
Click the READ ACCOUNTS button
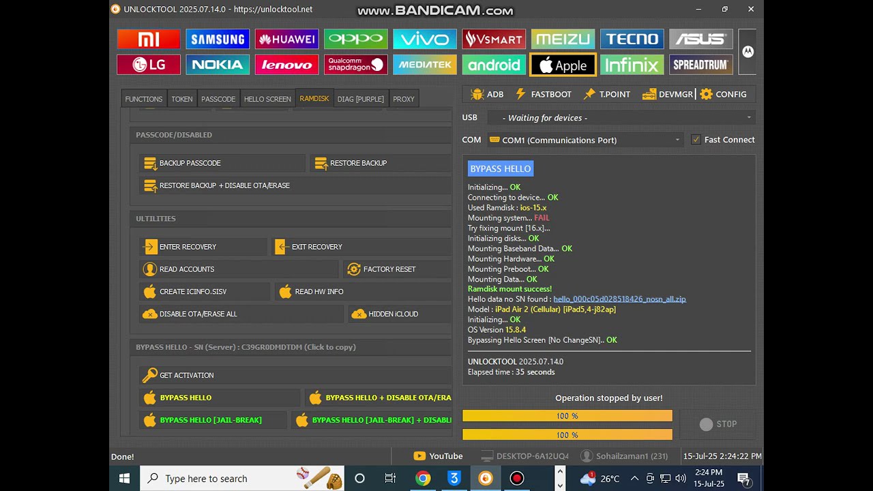tap(239, 269)
